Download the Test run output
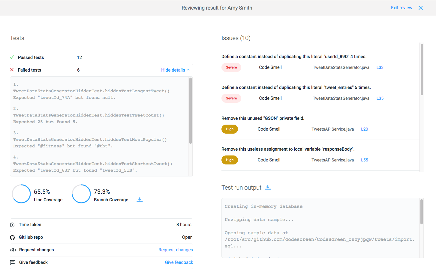This screenshot has width=436, height=275. pyautogui.click(x=267, y=187)
